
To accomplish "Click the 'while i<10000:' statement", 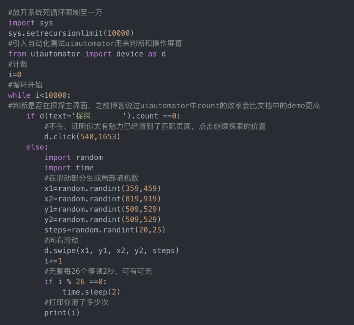I will point(39,95).
